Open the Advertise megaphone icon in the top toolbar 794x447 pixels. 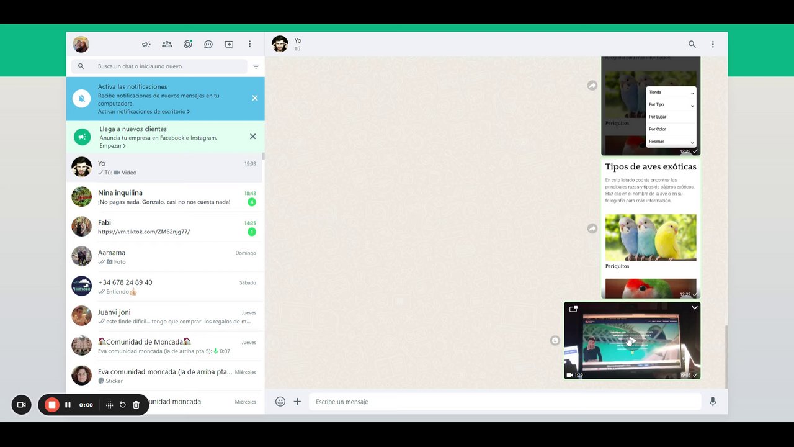[146, 44]
